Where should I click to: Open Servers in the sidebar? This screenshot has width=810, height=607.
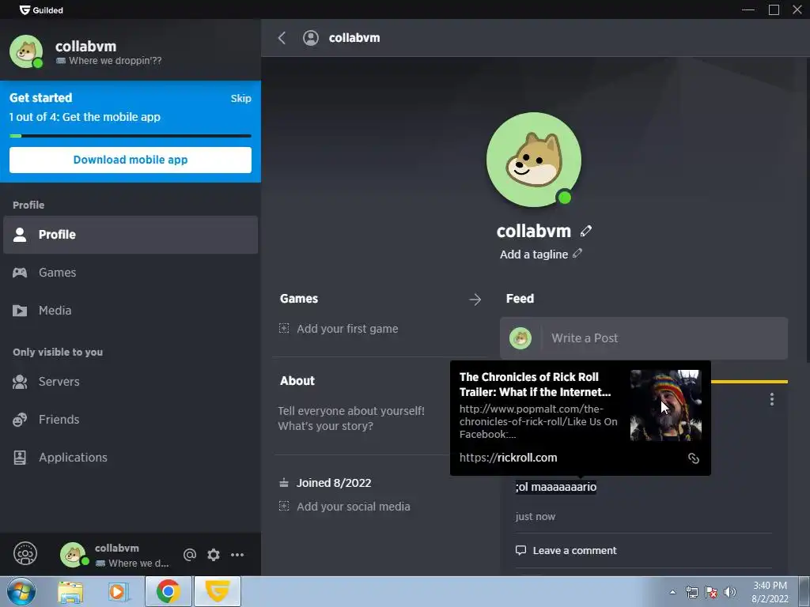(x=131, y=382)
